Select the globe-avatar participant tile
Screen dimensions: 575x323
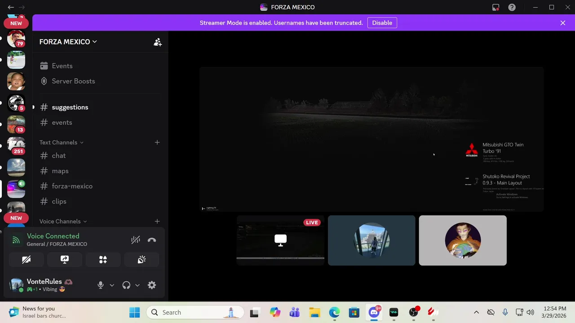(463, 240)
